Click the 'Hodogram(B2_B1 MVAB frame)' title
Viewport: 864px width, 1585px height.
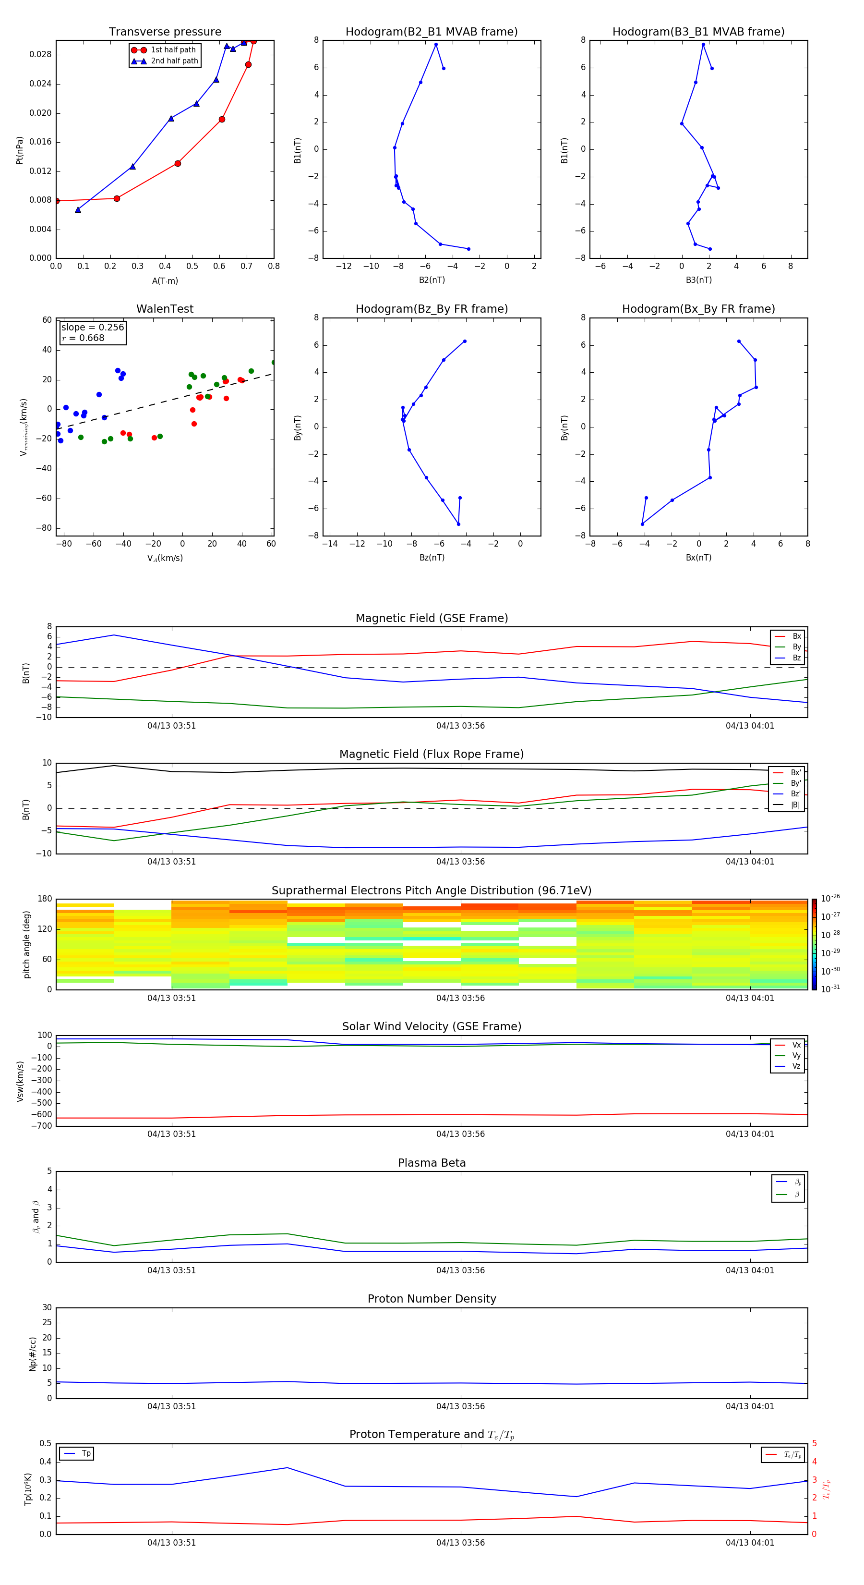click(x=432, y=32)
